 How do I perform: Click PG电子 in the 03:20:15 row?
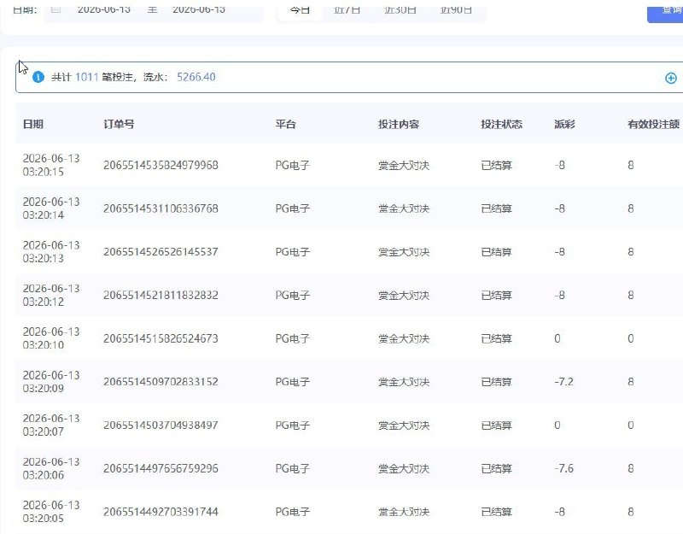coord(292,165)
